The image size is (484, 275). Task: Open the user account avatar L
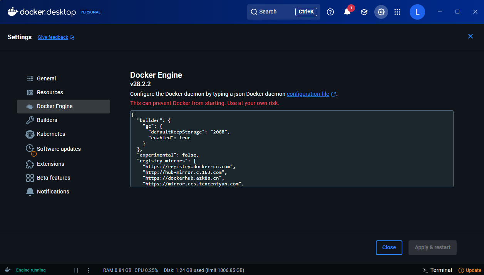coord(417,12)
